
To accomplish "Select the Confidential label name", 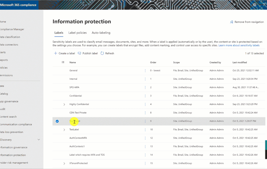I will tap(76, 96).
